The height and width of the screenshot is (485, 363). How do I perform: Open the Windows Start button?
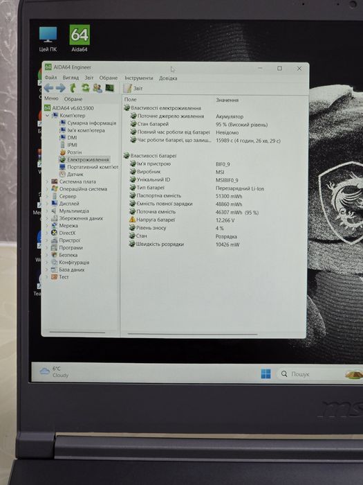[x=266, y=373]
